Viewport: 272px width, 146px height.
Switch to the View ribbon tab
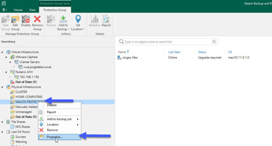[x=32, y=10]
